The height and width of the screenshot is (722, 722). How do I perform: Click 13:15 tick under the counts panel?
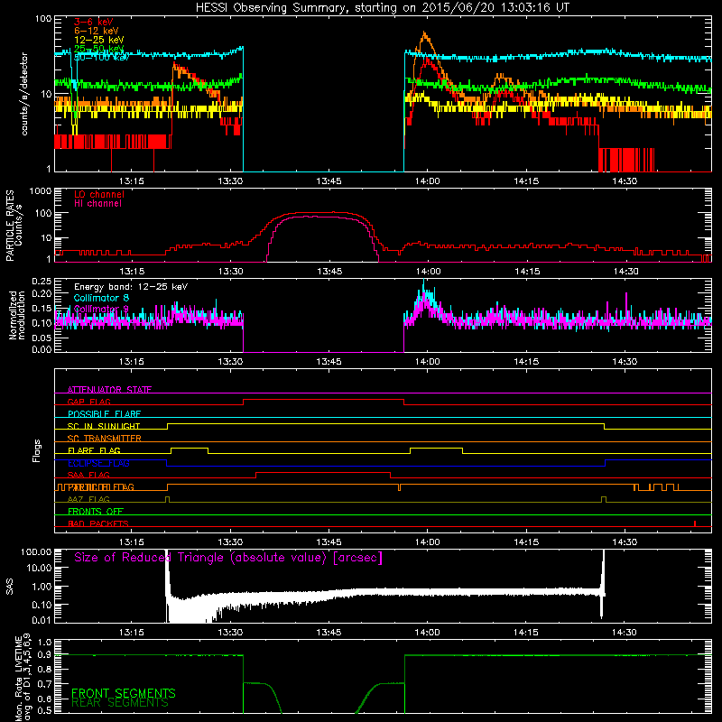tap(131, 181)
